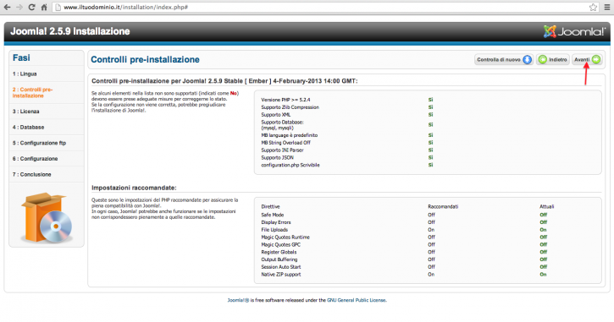
Task: Select step 3 : Licenza
Action: tap(26, 112)
